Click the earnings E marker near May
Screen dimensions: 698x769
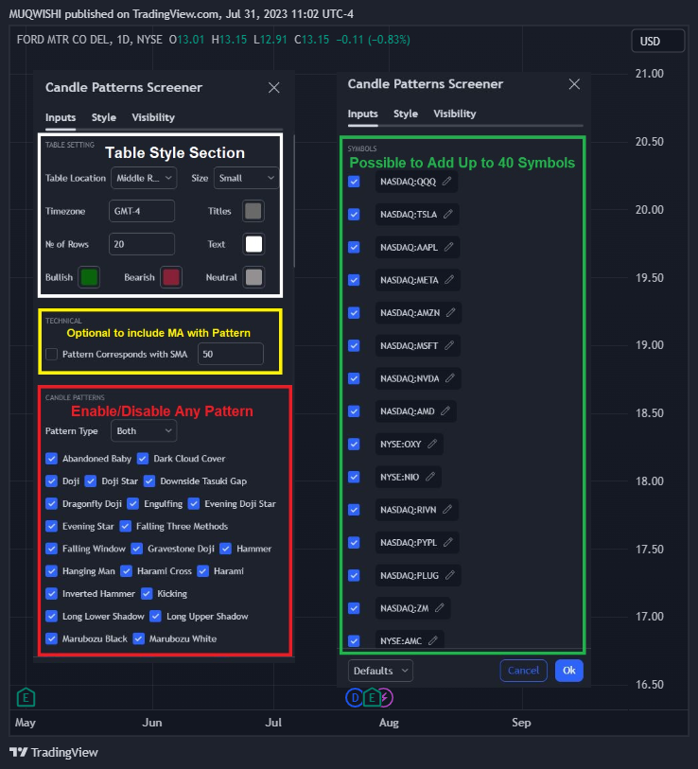click(x=26, y=697)
